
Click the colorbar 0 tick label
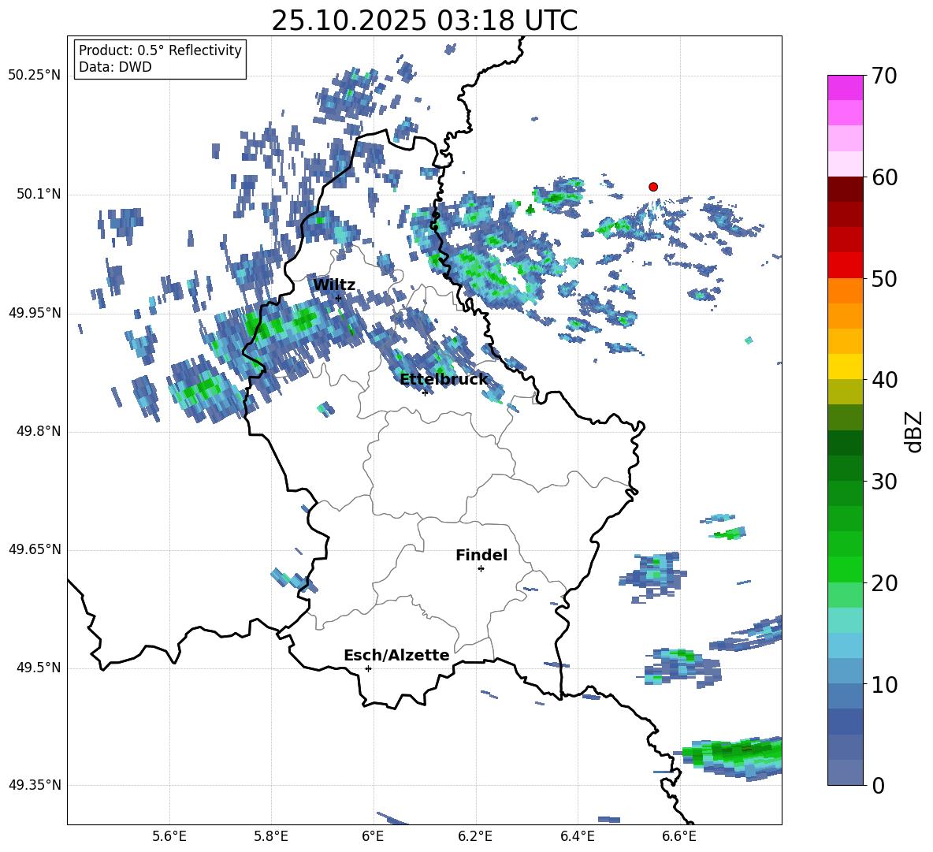(x=878, y=786)
